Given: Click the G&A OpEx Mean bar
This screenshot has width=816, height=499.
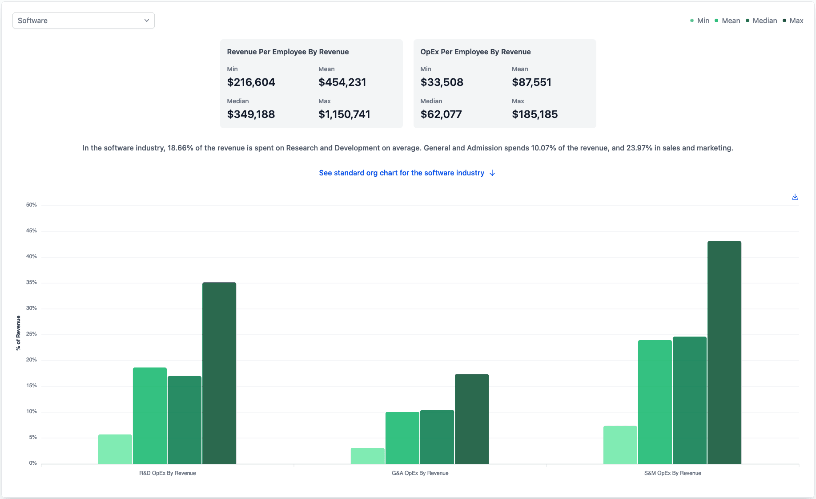Looking at the screenshot, I should 402,438.
